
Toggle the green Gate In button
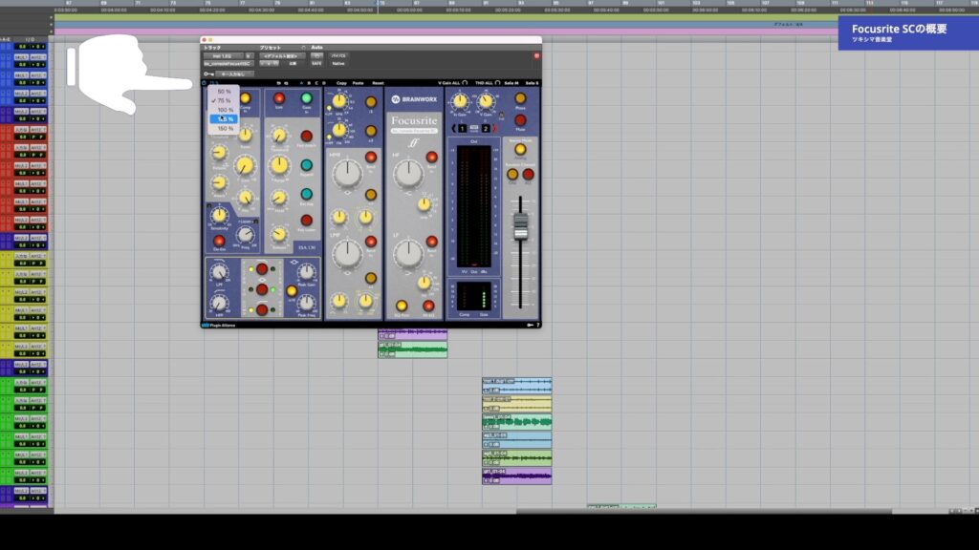(307, 98)
